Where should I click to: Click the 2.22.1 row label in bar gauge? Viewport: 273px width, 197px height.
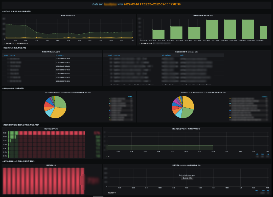[x=5, y=133]
